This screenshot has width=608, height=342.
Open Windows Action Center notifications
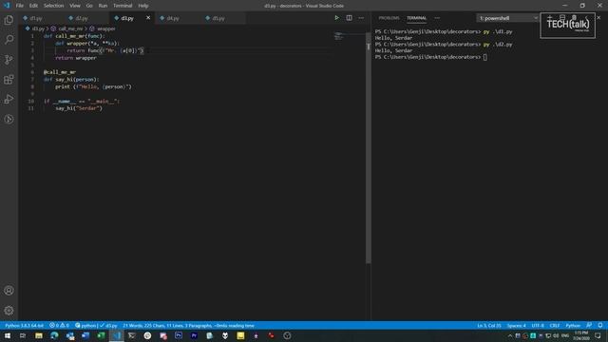[x=598, y=335]
